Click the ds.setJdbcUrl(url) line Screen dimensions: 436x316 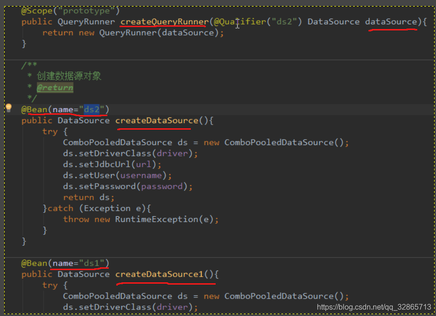(x=112, y=164)
